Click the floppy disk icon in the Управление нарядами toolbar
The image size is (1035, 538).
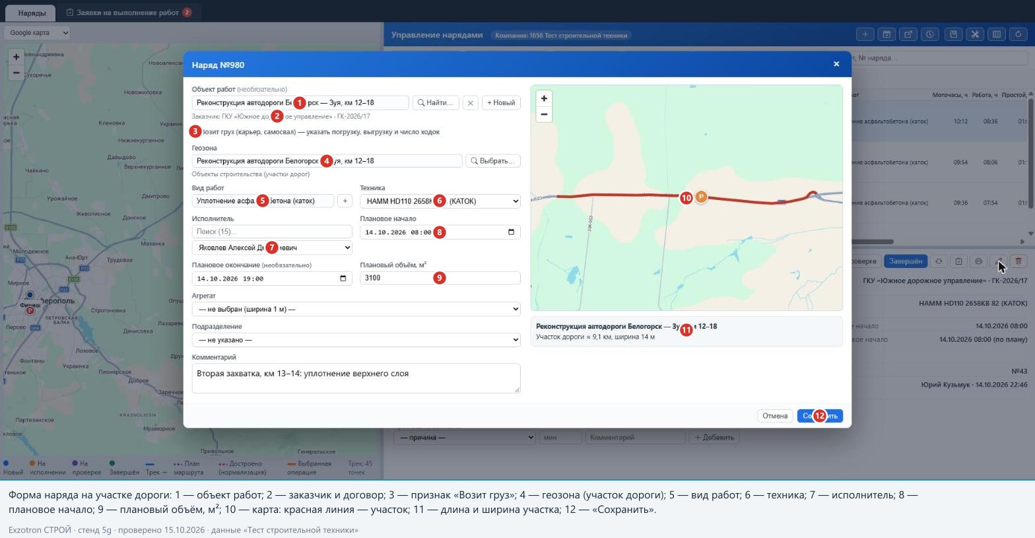click(952, 34)
